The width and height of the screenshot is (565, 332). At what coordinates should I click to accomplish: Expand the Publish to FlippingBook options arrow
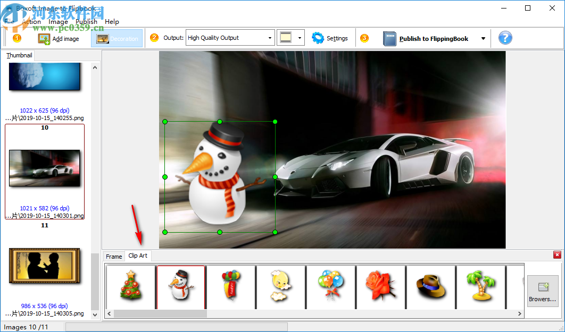[x=483, y=38]
